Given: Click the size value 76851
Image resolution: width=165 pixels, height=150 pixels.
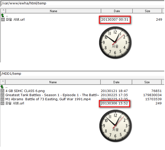Looking at the screenshot, I should (x=156, y=91).
